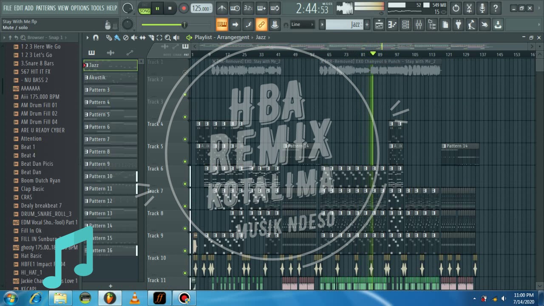The image size is (544, 306).
Task: Select Pattern 10 in picker
Action: coord(110,176)
